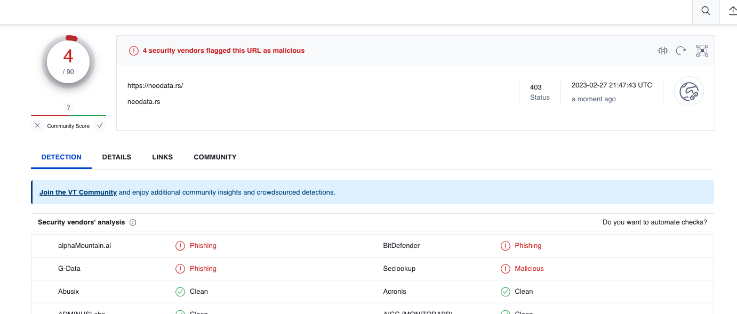Click Seclookup malicious warning icon
Viewport: 737px width, 314px height.
click(506, 269)
